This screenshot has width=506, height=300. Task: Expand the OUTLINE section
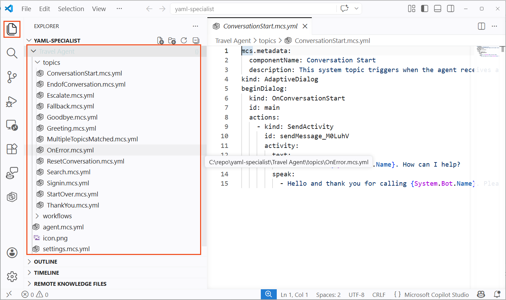pos(45,262)
